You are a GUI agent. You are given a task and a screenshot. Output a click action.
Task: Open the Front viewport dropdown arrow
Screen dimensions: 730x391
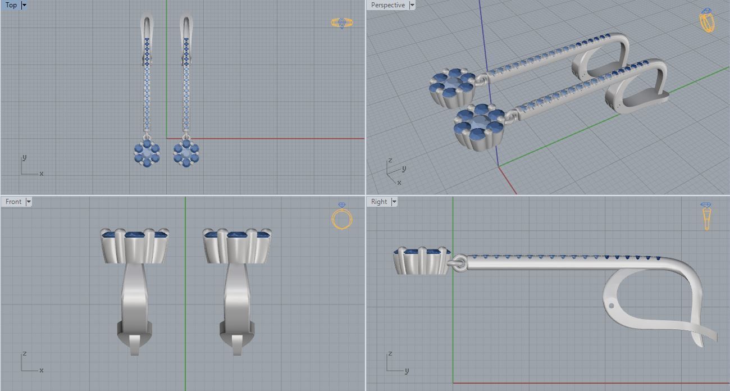coord(29,202)
